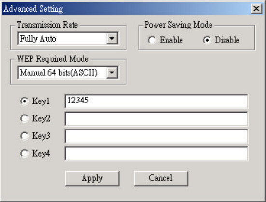The width and height of the screenshot is (266, 202).
Task: Enable Power Saving Mode radio button
Action: click(152, 40)
